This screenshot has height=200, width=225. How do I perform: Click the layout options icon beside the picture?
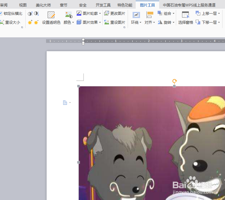coord(65,102)
